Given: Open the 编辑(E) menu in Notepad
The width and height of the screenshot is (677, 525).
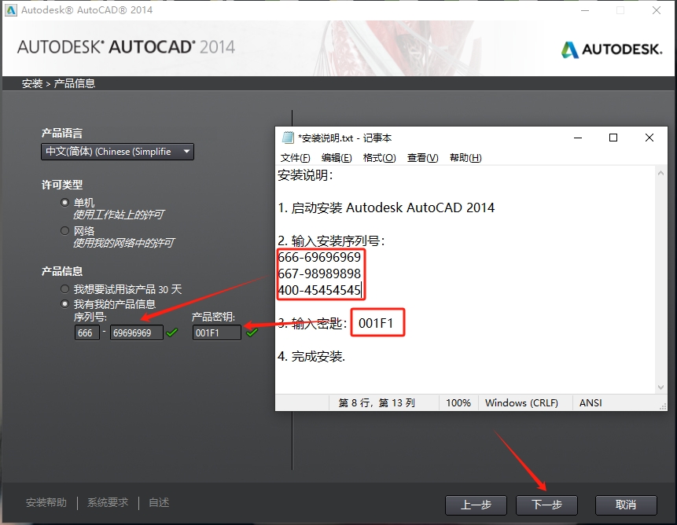Looking at the screenshot, I should [337, 158].
